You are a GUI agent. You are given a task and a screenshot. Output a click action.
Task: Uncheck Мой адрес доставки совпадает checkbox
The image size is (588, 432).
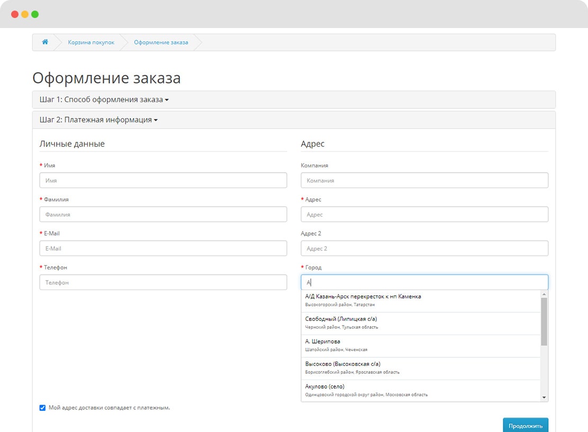click(42, 408)
